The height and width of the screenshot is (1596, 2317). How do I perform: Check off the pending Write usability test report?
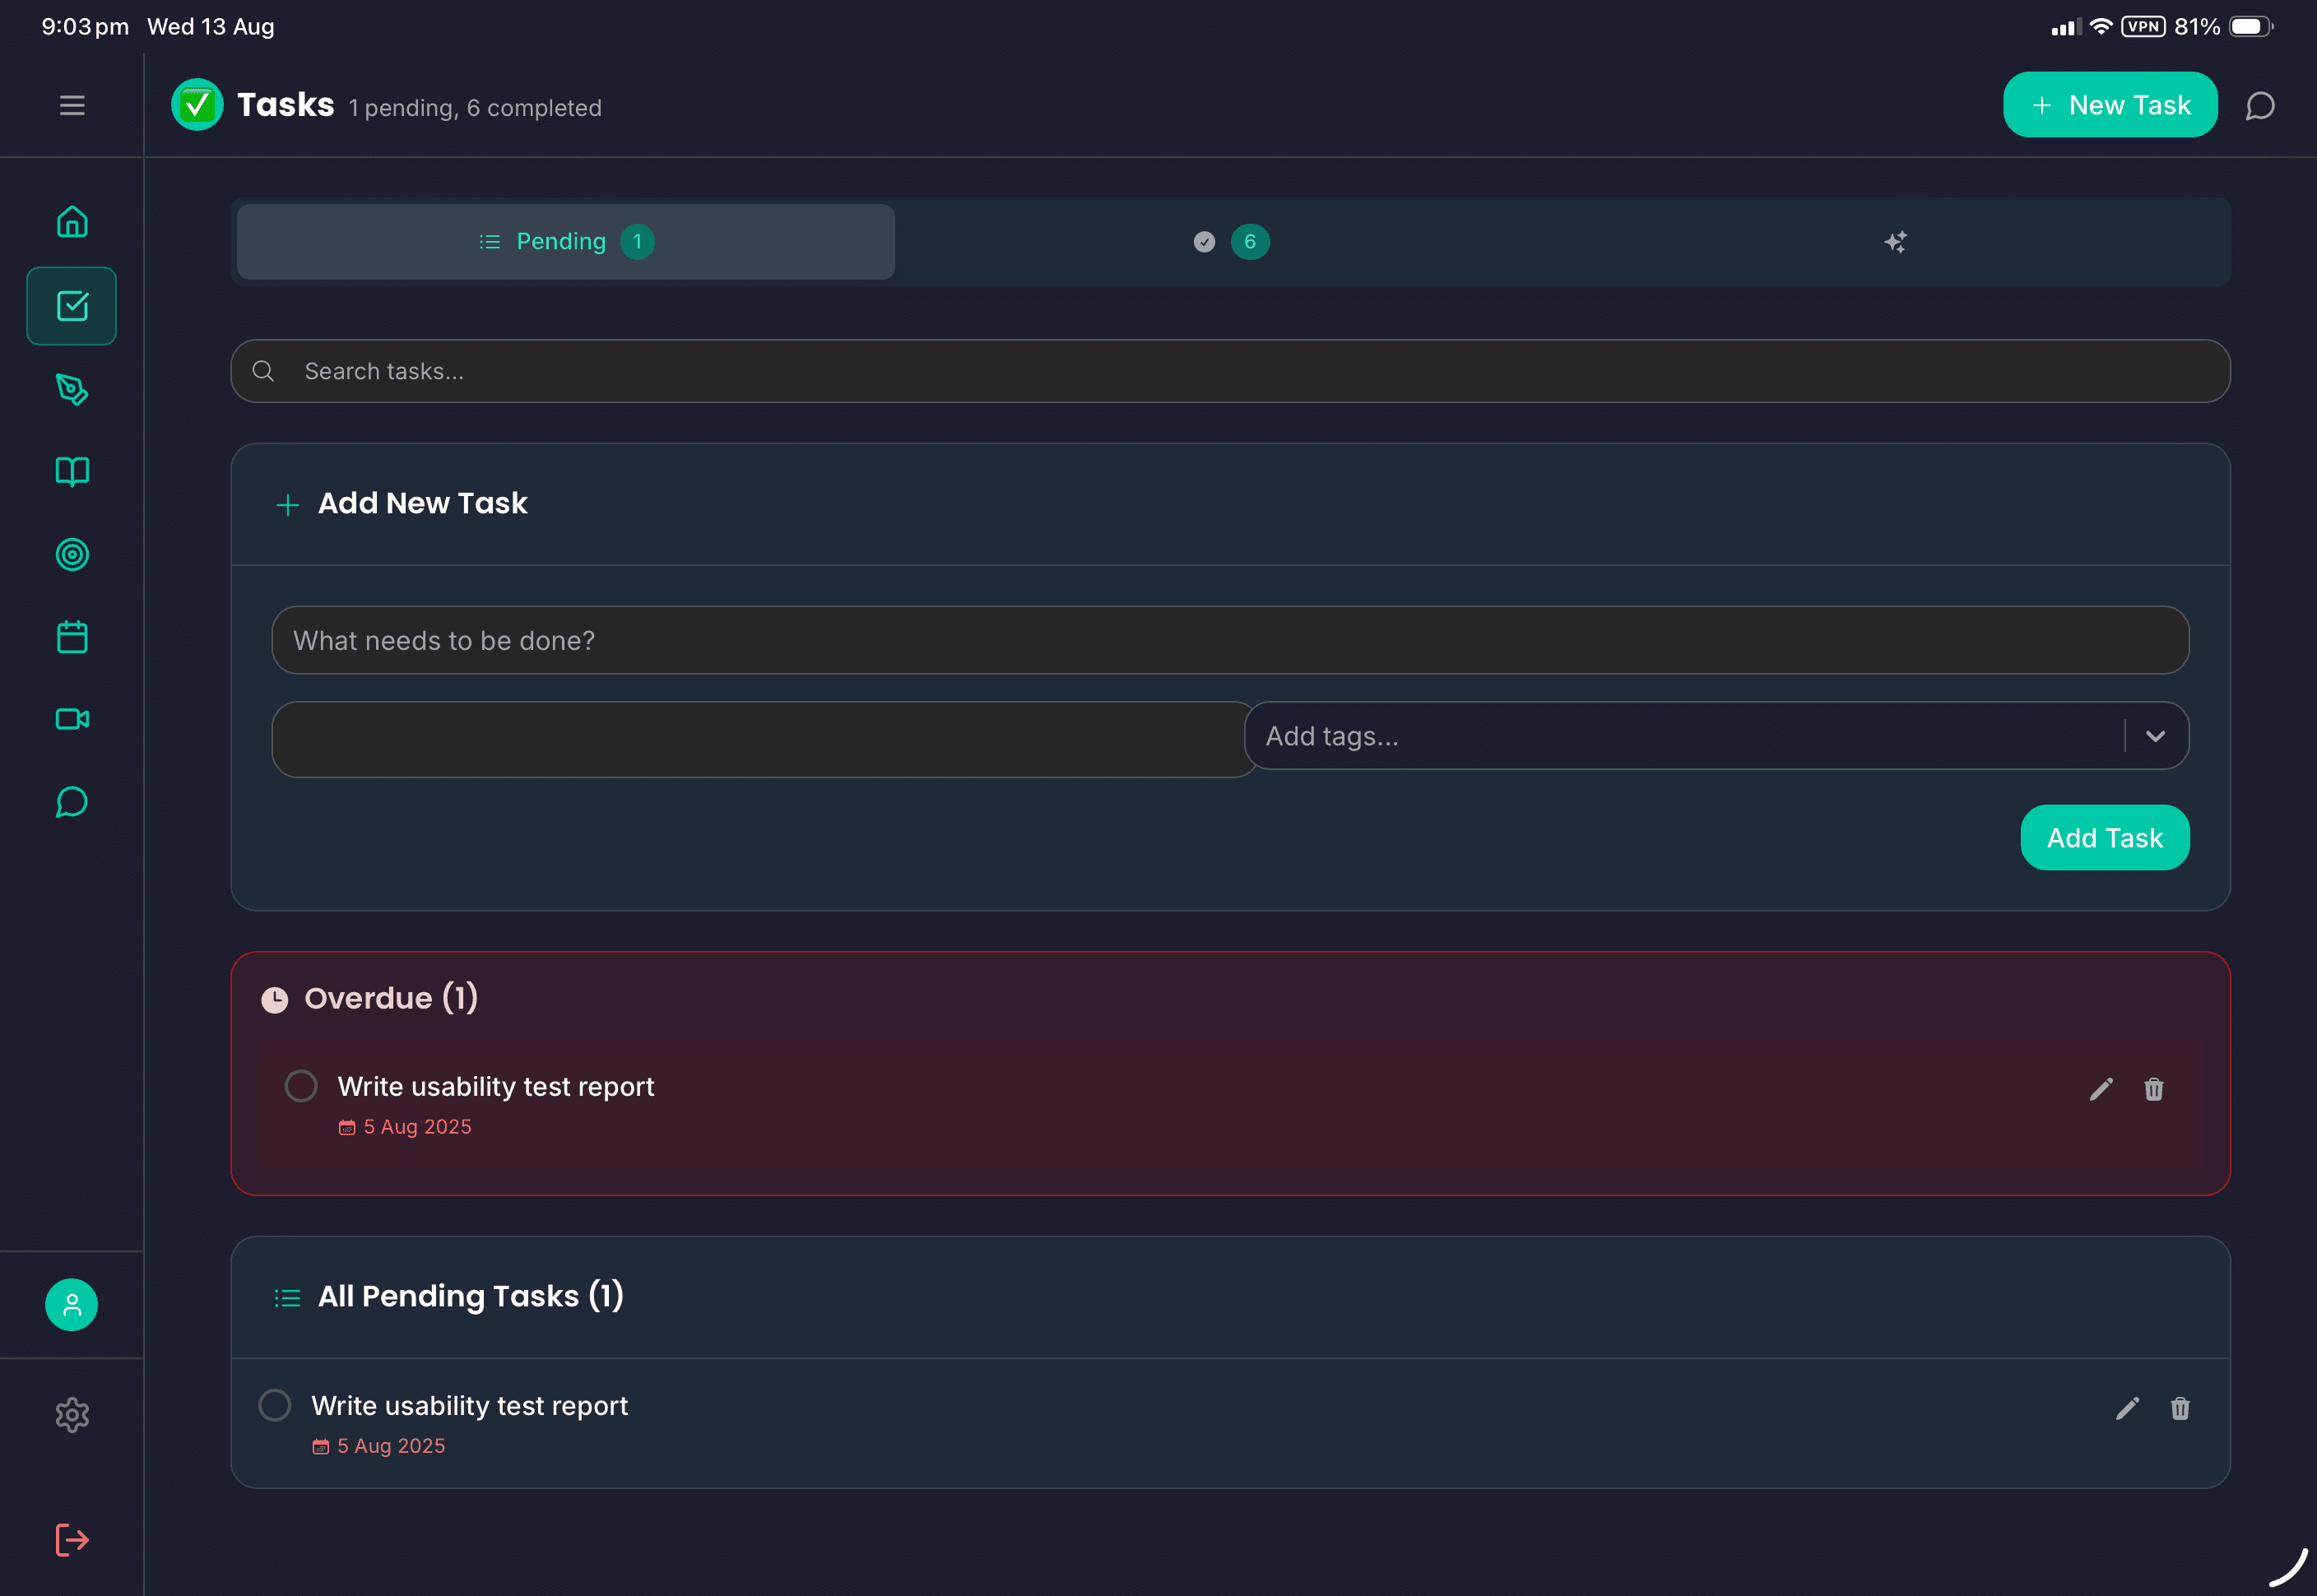[274, 1405]
